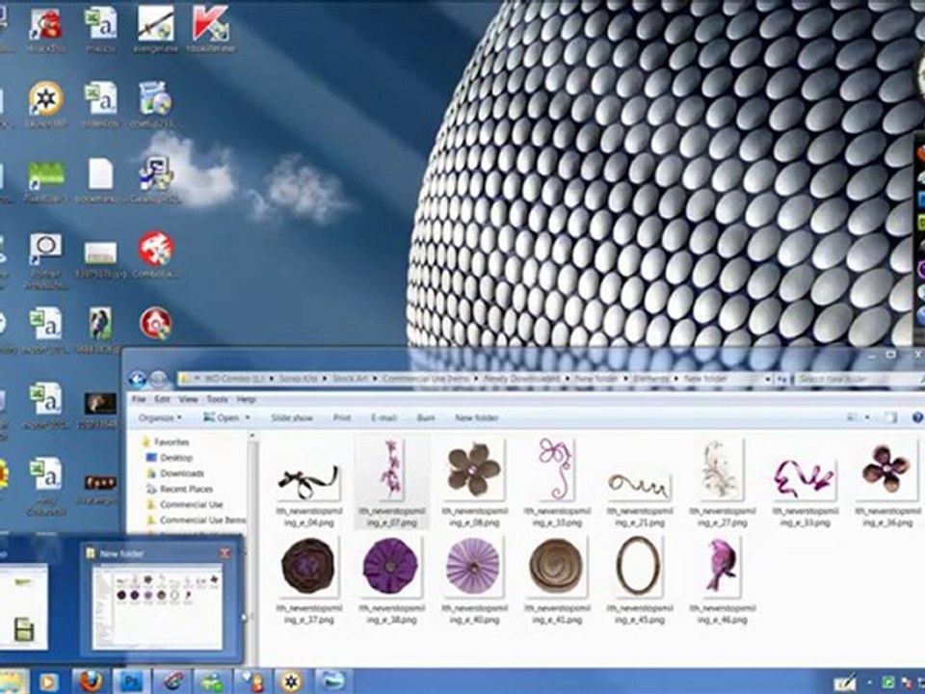This screenshot has width=925, height=694.
Task: Select Recent Places in the navigation pane
Action: (179, 490)
